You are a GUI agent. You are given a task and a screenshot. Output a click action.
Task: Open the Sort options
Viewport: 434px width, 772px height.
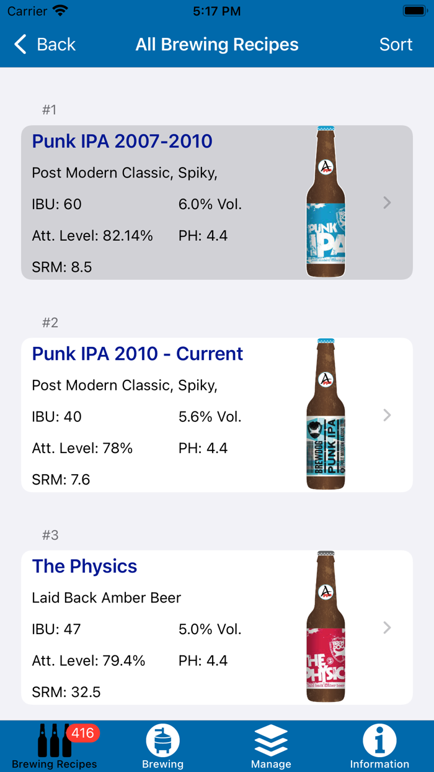tap(396, 44)
